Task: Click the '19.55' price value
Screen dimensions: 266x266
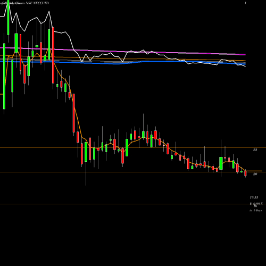Action: (254, 197)
